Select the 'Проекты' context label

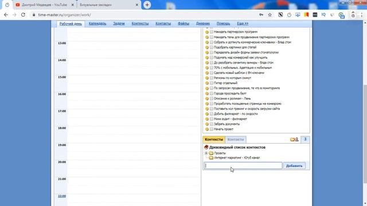tap(220, 153)
